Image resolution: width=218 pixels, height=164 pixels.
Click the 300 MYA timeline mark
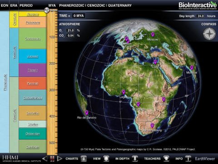click(52, 90)
